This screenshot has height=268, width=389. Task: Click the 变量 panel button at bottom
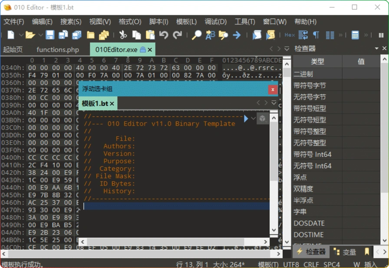click(x=349, y=251)
